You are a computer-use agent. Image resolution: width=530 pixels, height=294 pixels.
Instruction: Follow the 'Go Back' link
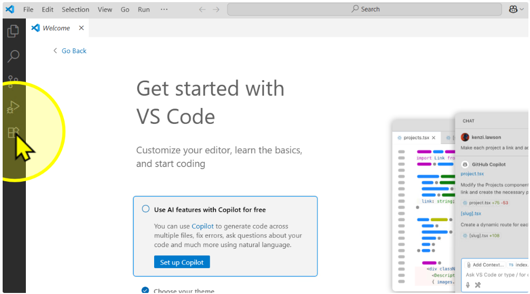pos(73,51)
